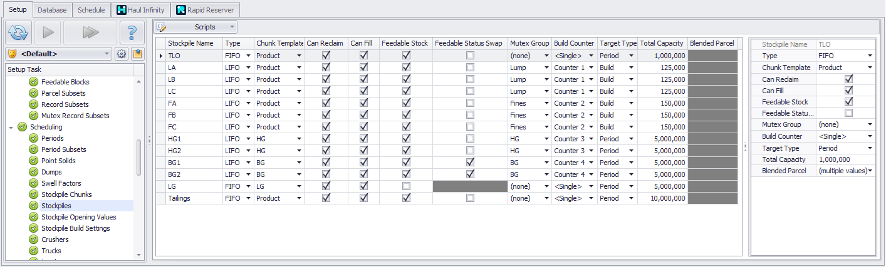Click the green check icon beside Stockpiles
886x267 pixels.
(x=34, y=206)
